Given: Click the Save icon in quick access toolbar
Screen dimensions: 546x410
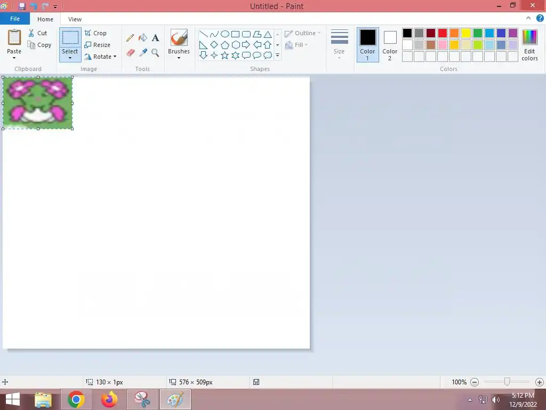Looking at the screenshot, I should pyautogui.click(x=22, y=6).
